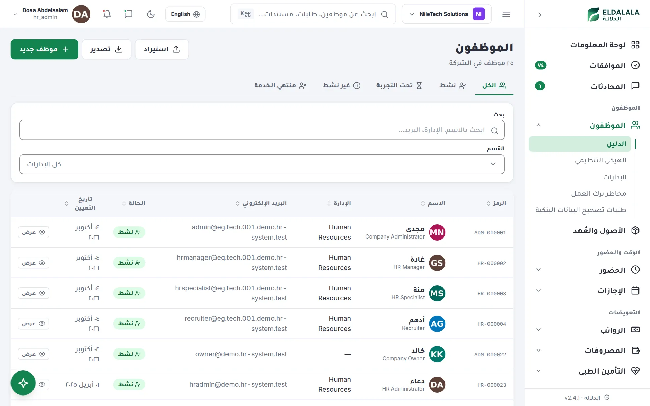Image resolution: width=650 pixels, height=406 pixels.
Task: Switch language to English
Action: point(185,14)
